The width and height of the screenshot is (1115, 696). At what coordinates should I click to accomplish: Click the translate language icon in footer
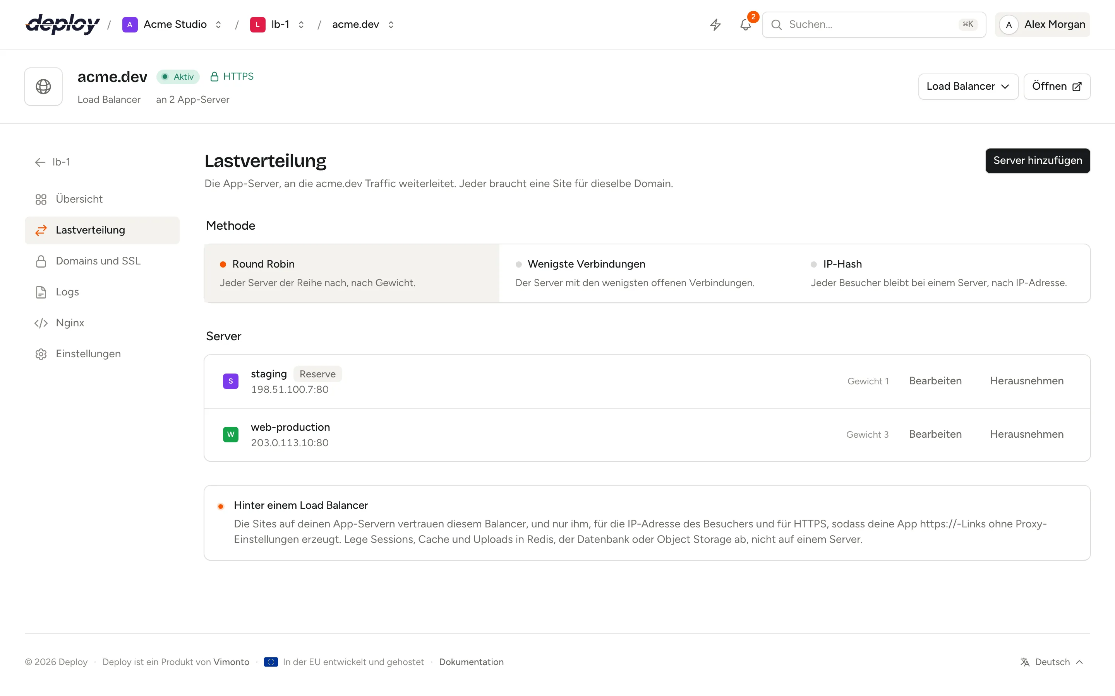tap(1025, 662)
